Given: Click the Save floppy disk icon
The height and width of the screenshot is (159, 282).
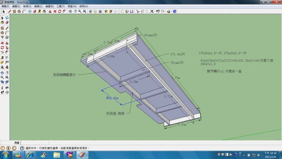Looking at the screenshot, I should (x=132, y=11).
